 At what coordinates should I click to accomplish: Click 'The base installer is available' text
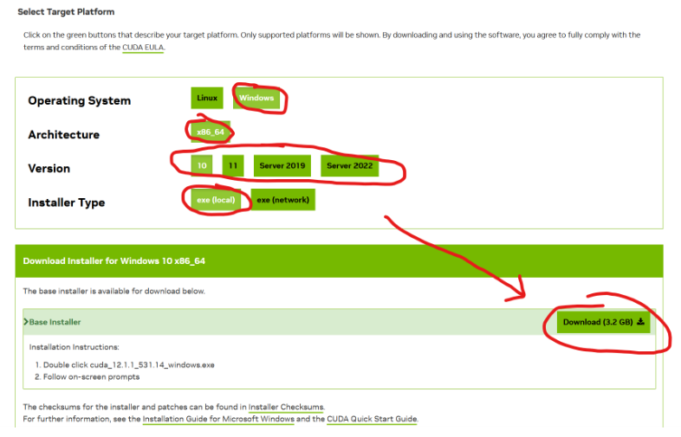[x=114, y=291]
